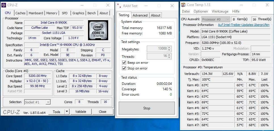Increase the Threads value with up arrow

[169, 55]
